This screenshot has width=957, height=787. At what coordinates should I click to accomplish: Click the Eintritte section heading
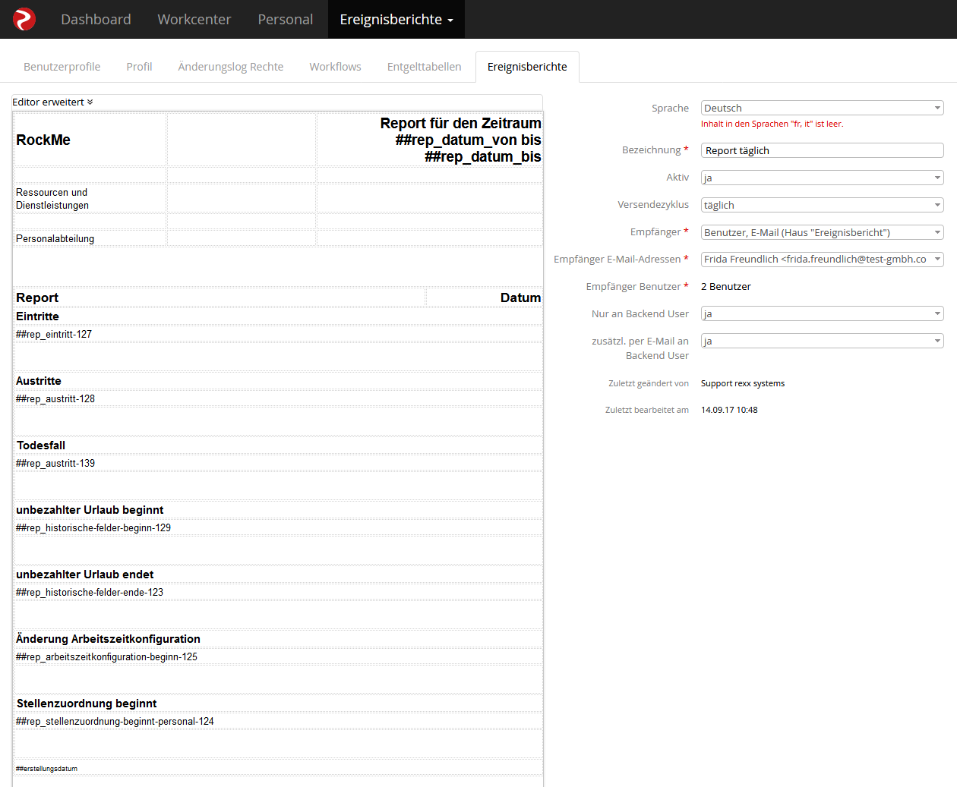point(37,316)
